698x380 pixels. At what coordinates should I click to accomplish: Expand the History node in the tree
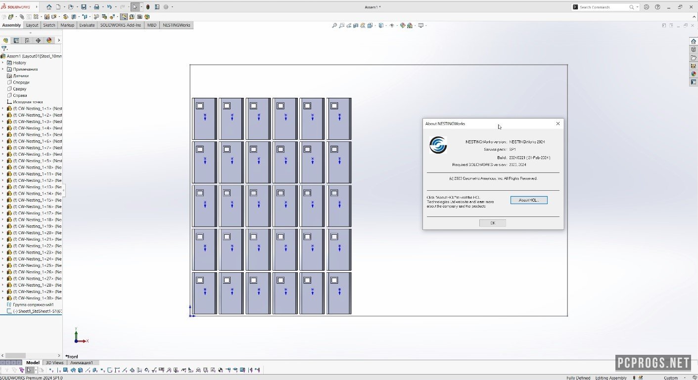[x=2, y=63]
